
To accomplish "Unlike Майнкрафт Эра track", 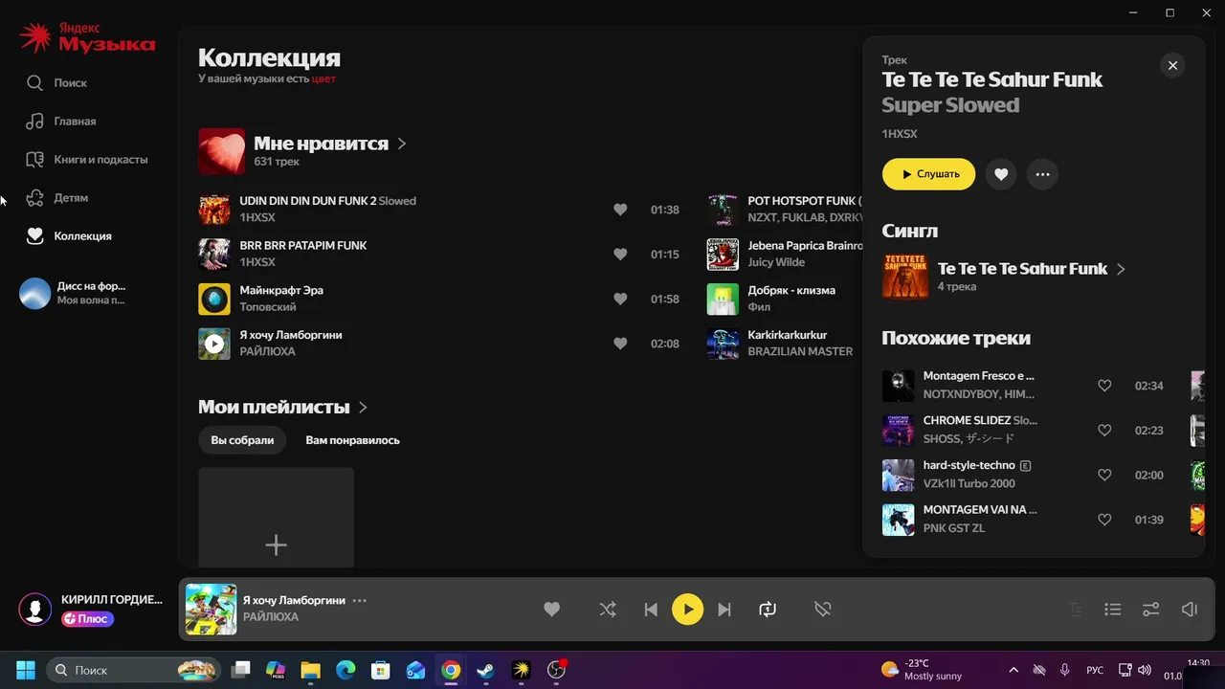I will click(620, 300).
